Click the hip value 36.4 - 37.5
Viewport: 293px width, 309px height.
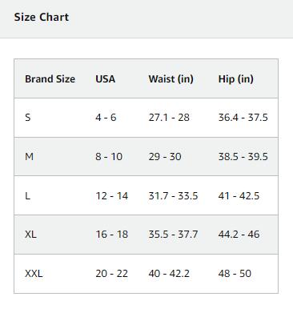pos(243,118)
